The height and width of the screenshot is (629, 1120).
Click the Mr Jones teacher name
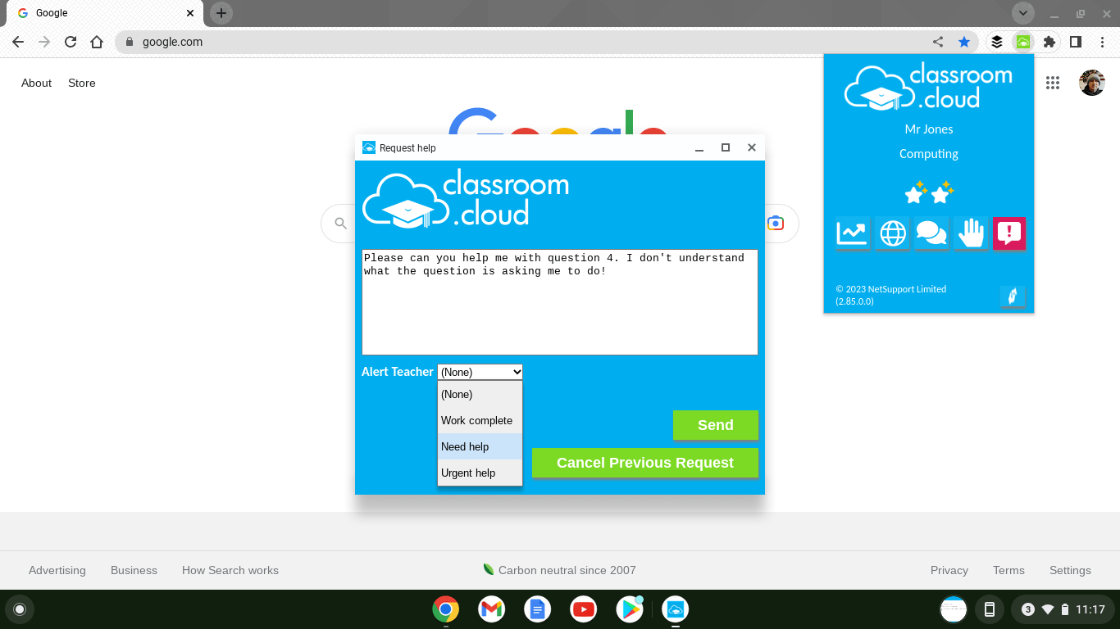(x=929, y=129)
